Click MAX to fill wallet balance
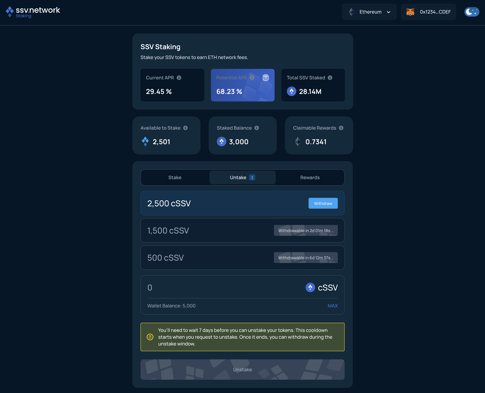Screen dimensions: 485x393 tap(332, 306)
